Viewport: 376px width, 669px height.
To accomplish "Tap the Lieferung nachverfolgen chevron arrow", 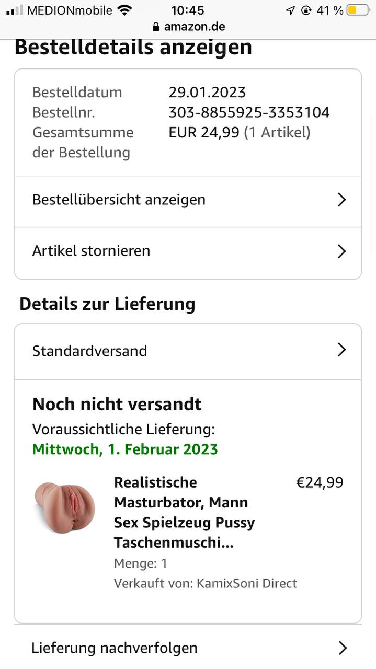I will (x=342, y=648).
